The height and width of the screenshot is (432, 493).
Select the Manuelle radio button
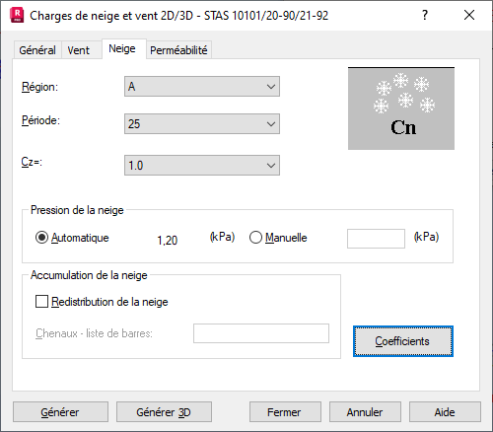pyautogui.click(x=255, y=238)
